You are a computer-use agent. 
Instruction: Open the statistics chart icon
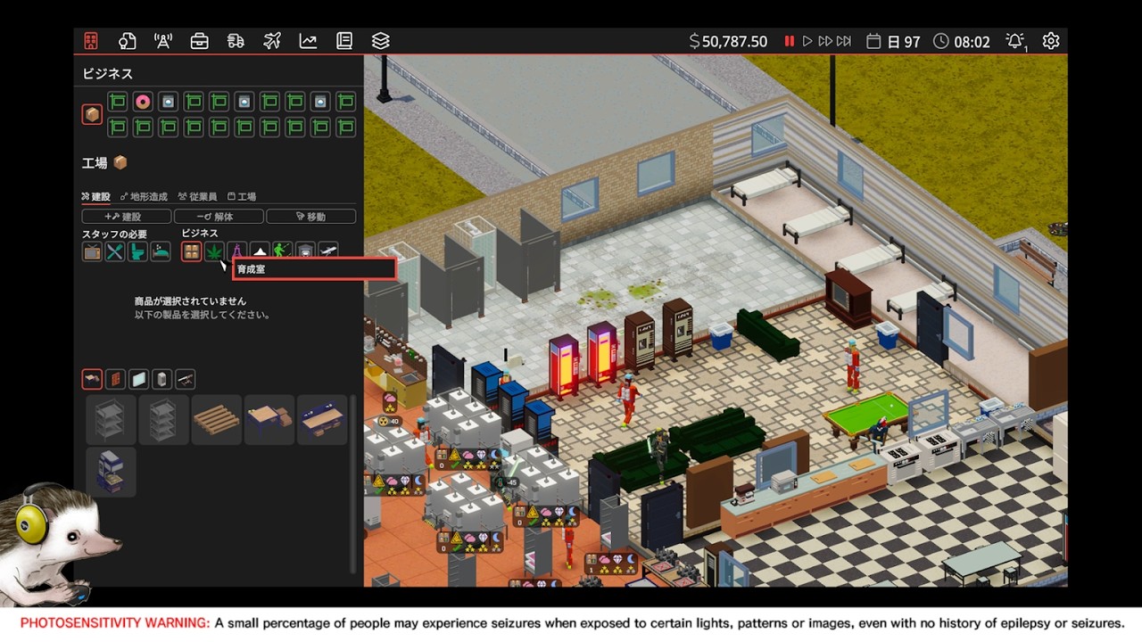coord(308,41)
